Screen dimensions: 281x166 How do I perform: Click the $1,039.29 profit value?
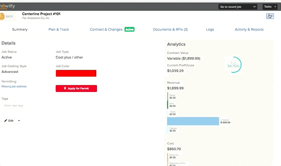[x=175, y=71]
